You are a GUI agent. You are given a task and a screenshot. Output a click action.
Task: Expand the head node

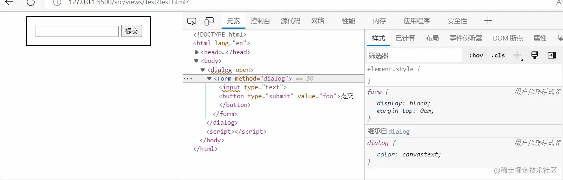tap(197, 52)
